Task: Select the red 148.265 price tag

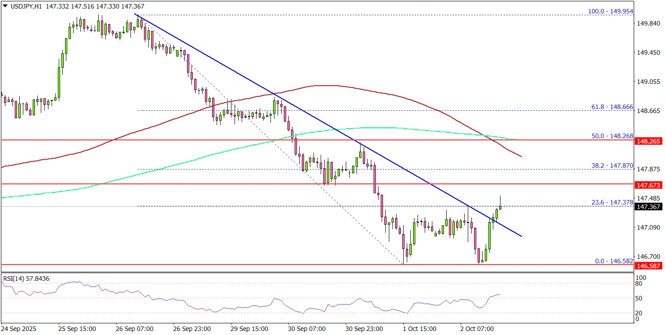Action: point(650,141)
